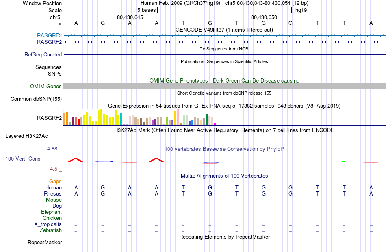The width and height of the screenshot is (386, 252).
Task: Click '100 vertebrates Basewise Conservation by PhyloP' title
Action: tap(224, 149)
